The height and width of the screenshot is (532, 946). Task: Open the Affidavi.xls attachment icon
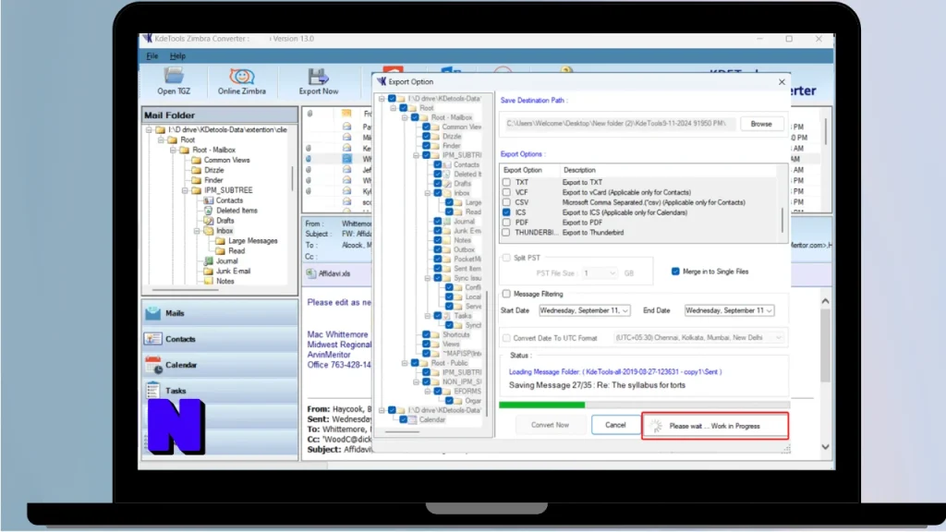(311, 273)
